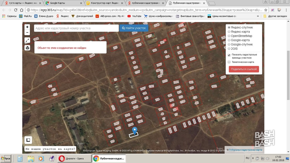Zoom out the map with minus button
This screenshot has width=290, height=163.
(x=27, y=32)
